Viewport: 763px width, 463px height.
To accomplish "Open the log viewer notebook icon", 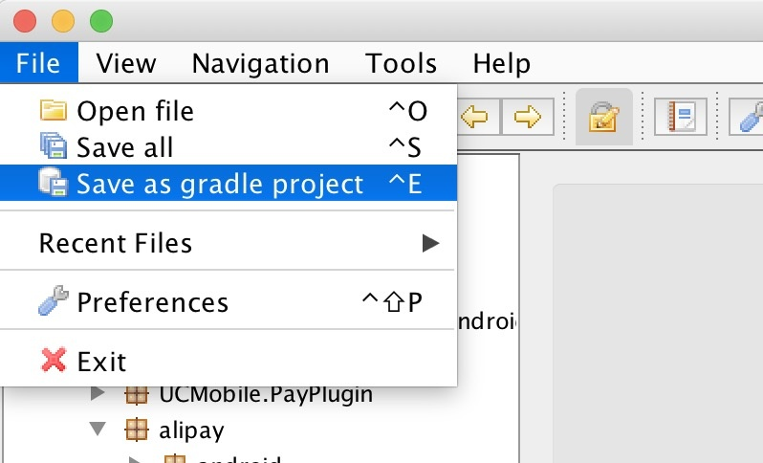I will (680, 117).
